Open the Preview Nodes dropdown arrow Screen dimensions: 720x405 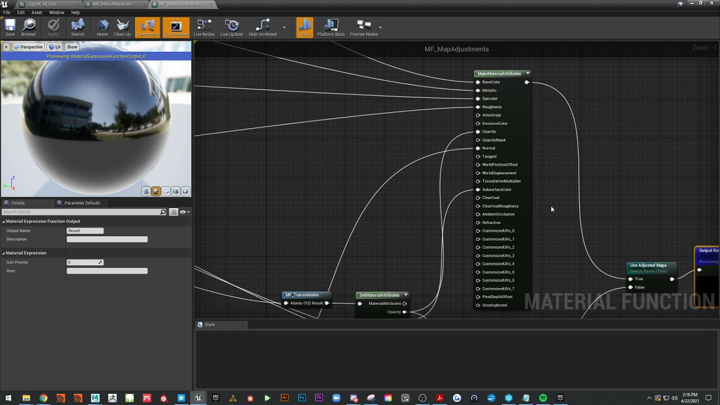coord(380,27)
